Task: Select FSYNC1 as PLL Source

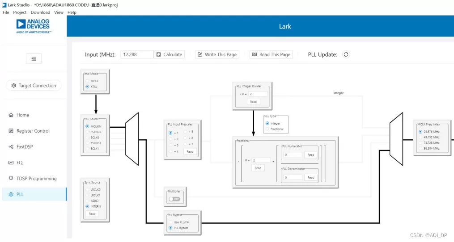Action: point(87,143)
